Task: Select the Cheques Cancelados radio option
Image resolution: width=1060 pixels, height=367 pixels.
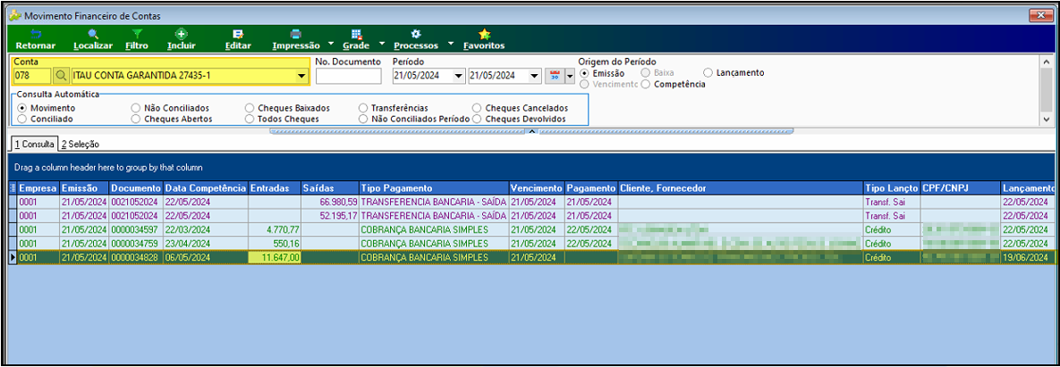Action: click(477, 108)
